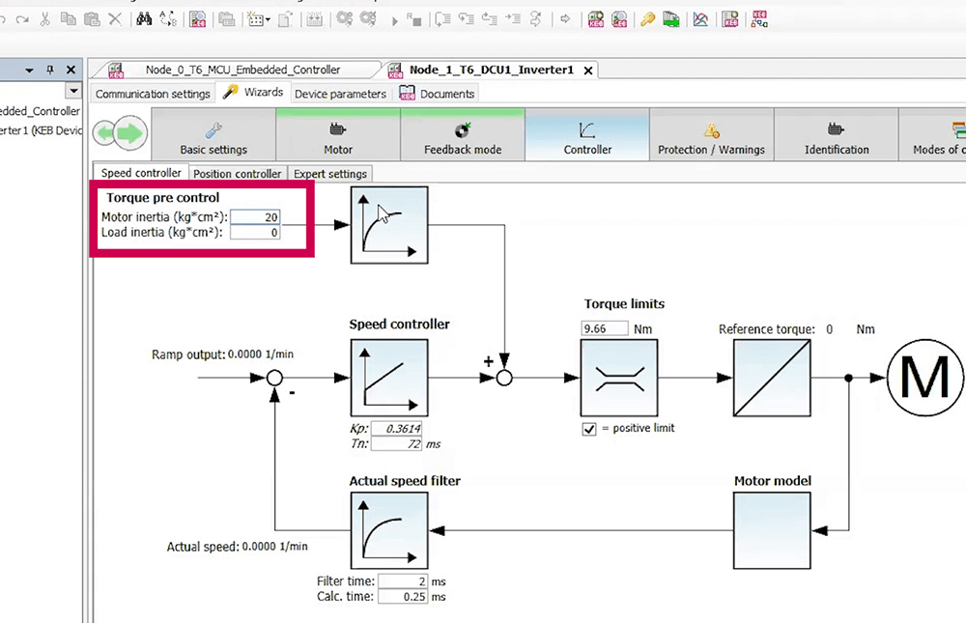966x623 pixels.
Task: Go back with the green left arrow
Action: click(106, 133)
